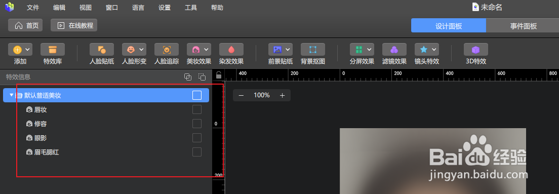Viewport: 559px width, 194px height.
Task: Click the copy icon in 特效信息 header
Action: click(x=188, y=76)
